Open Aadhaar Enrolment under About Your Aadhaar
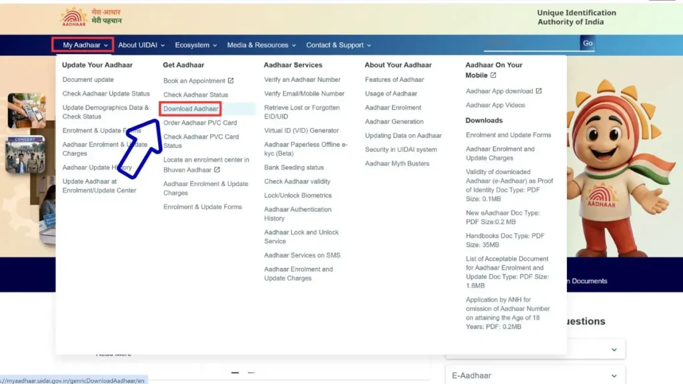 click(x=393, y=107)
